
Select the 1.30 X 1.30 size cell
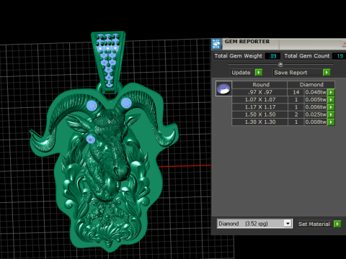(260, 122)
